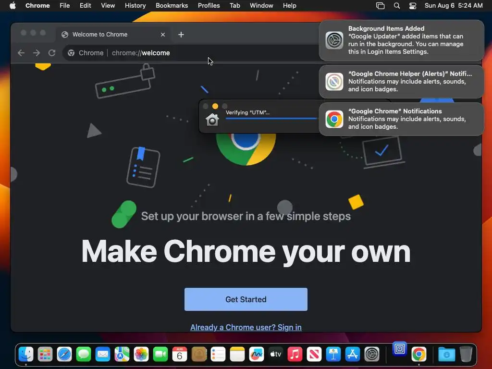Open Stage Manager from menu bar

(381, 5)
